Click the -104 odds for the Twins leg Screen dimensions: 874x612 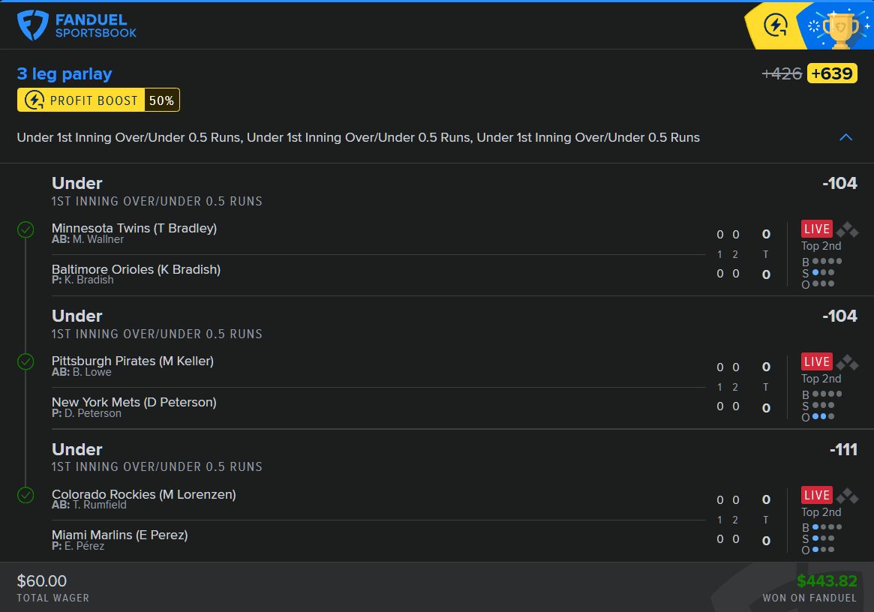[x=839, y=184]
